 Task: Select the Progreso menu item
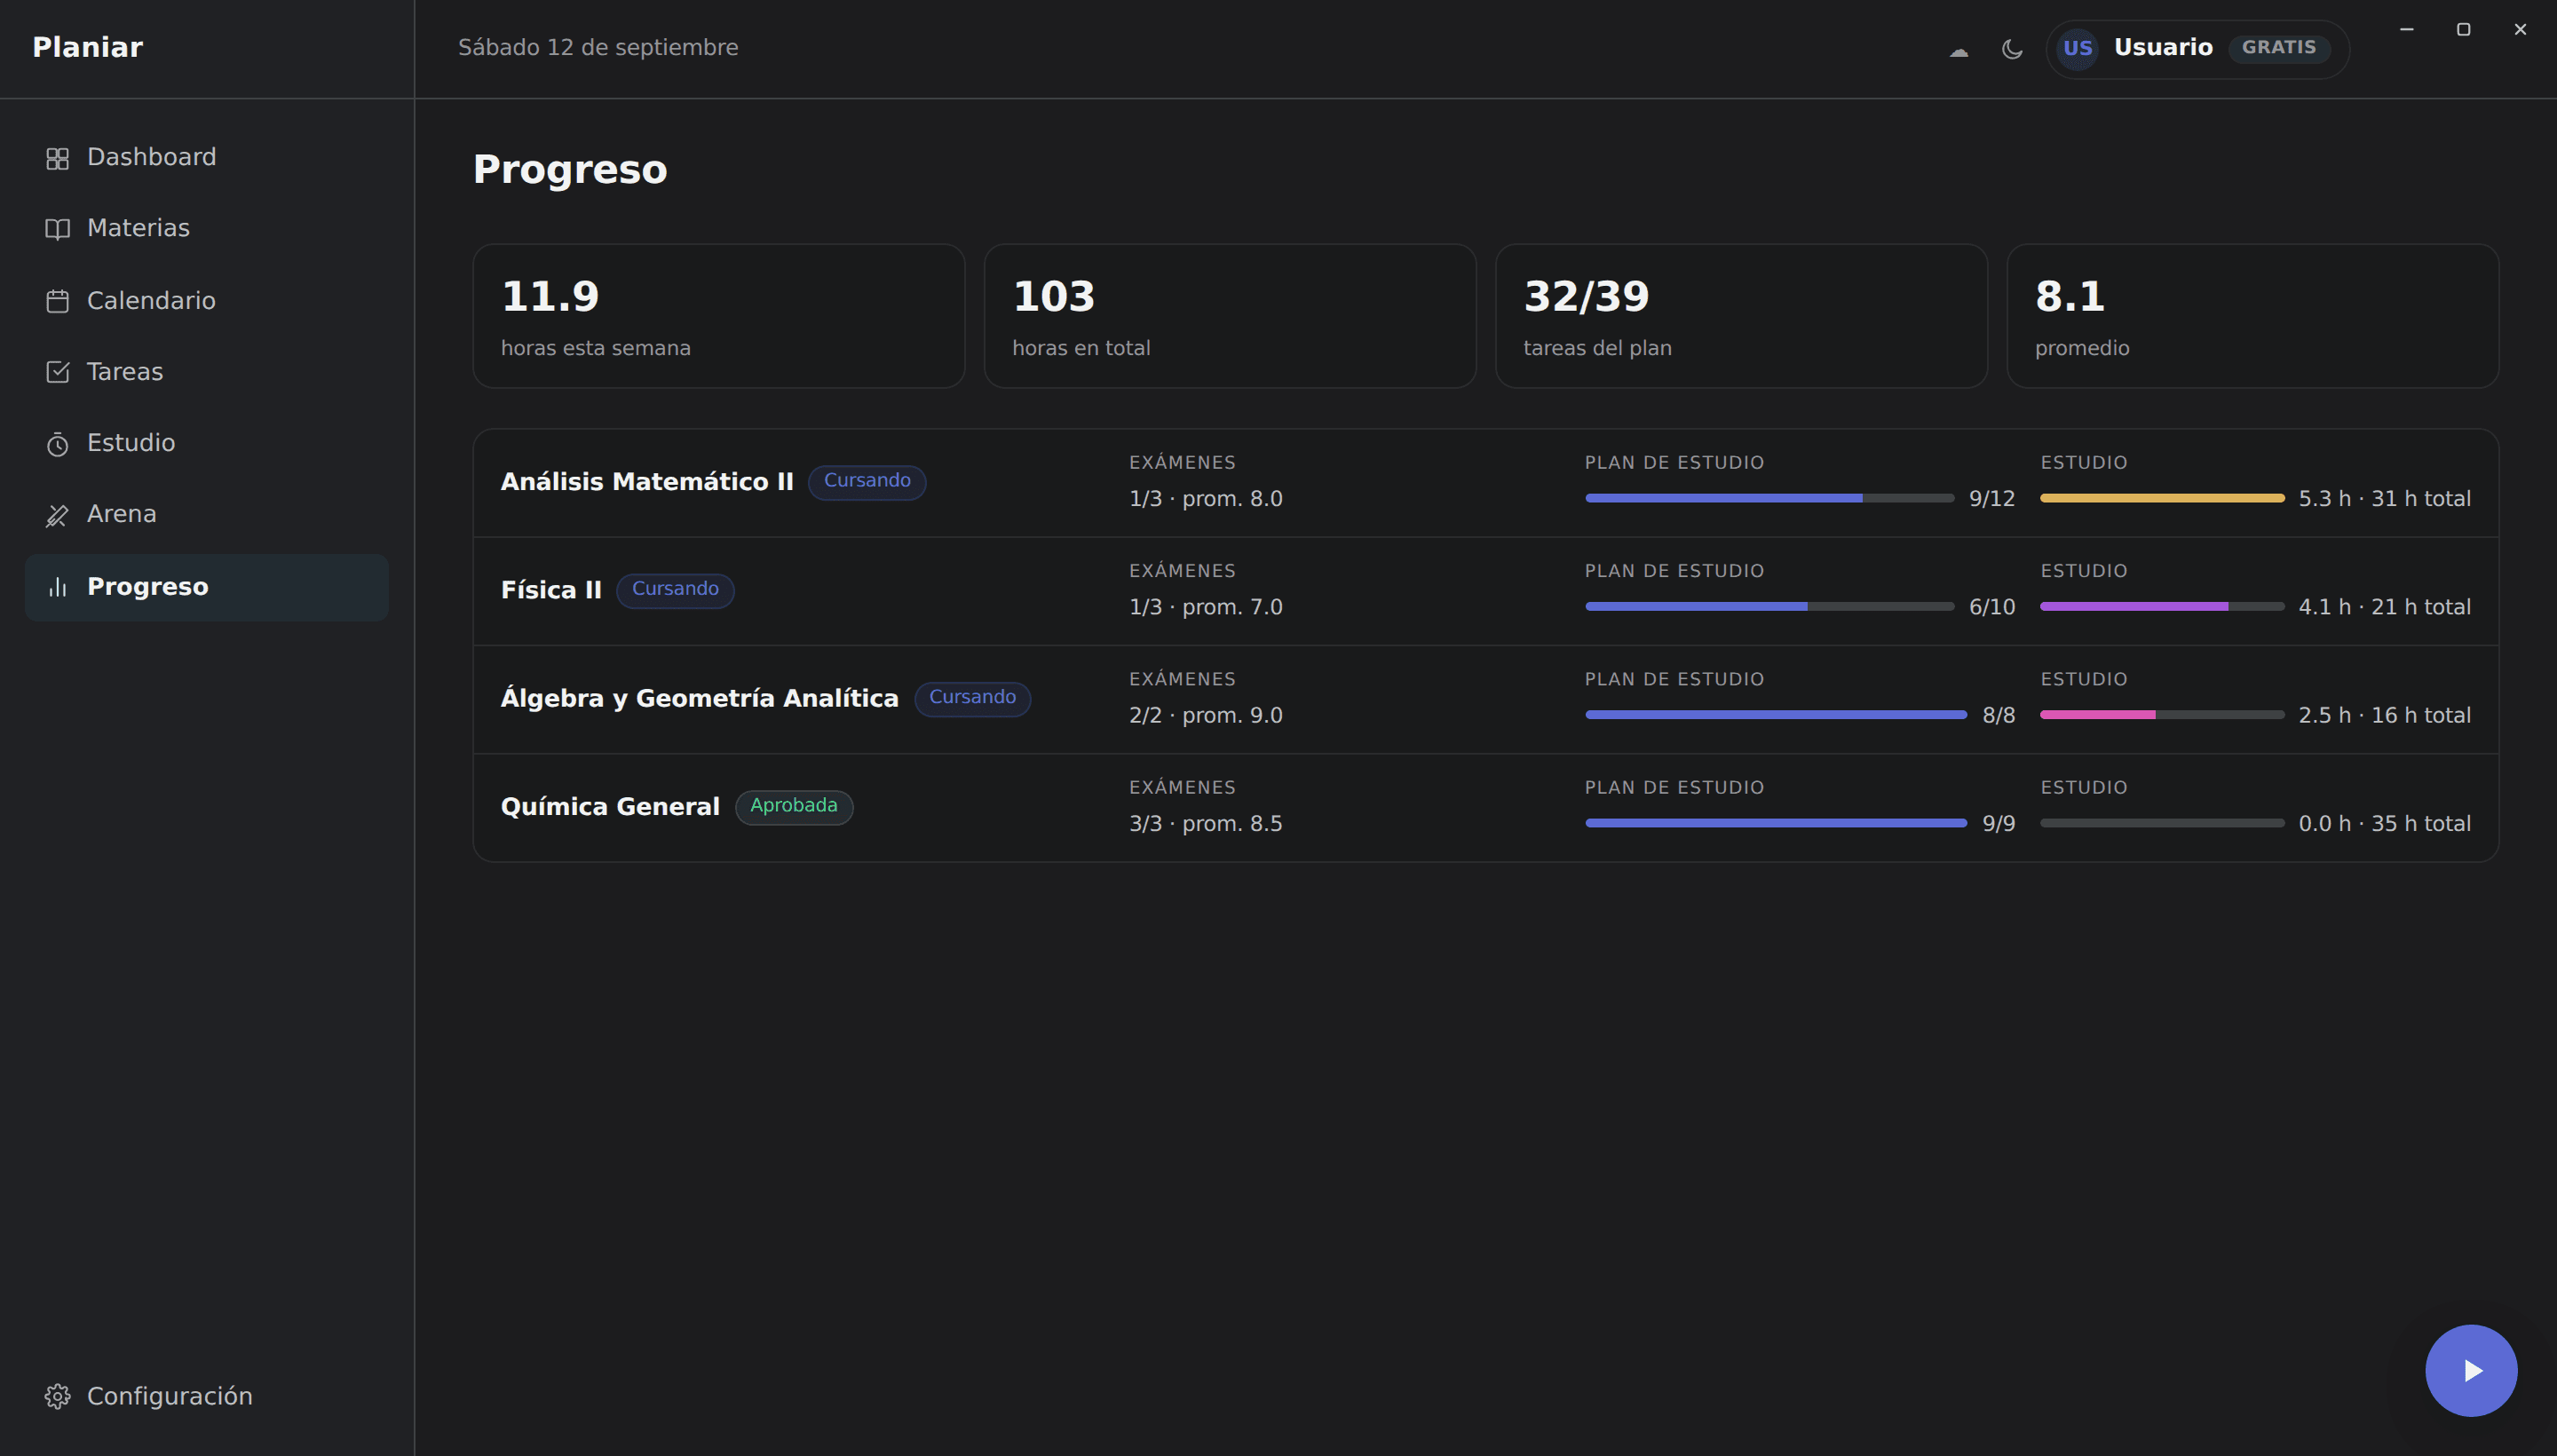click(x=207, y=587)
